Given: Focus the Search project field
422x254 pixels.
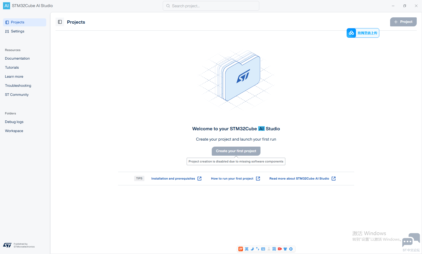Looking at the screenshot, I should (x=211, y=6).
